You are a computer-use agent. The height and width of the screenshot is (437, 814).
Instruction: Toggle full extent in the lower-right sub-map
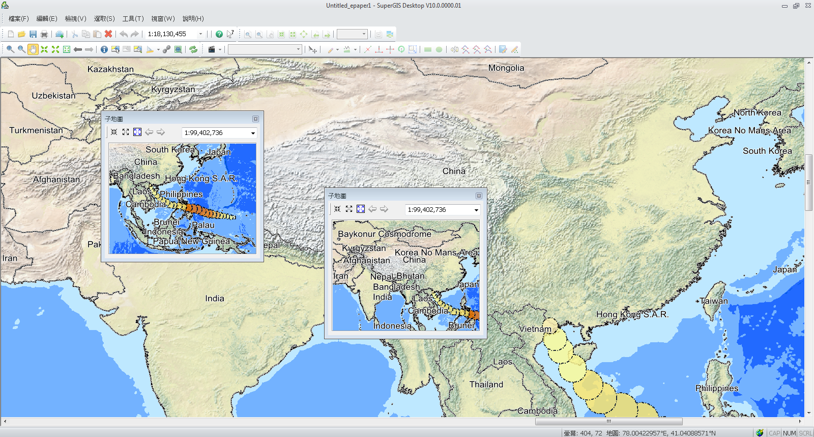tap(361, 209)
